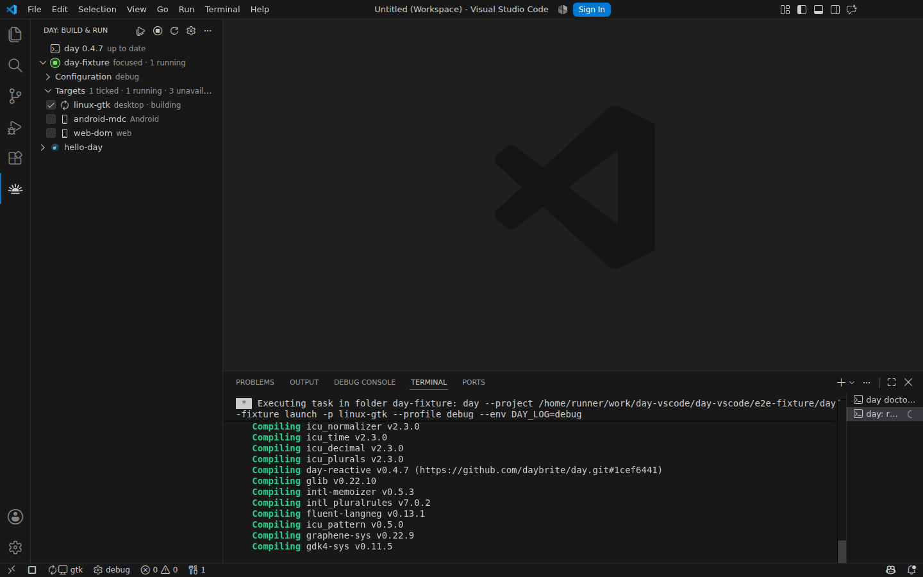Viewport: 923px width, 577px height.
Task: Switch to the Output tab
Action: coord(304,382)
